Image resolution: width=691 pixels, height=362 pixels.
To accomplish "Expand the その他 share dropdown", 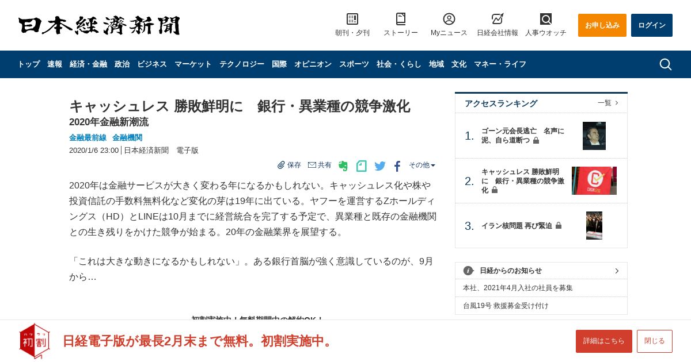I will [422, 165].
